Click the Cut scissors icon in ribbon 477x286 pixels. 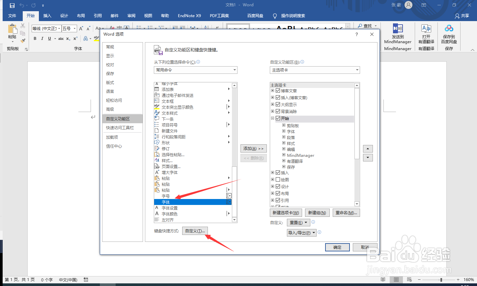(23, 26)
